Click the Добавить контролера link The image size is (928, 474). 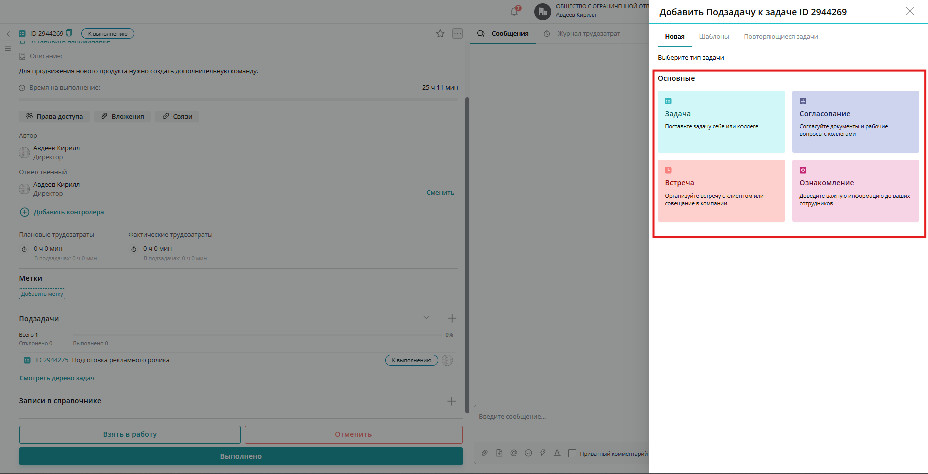tap(69, 212)
